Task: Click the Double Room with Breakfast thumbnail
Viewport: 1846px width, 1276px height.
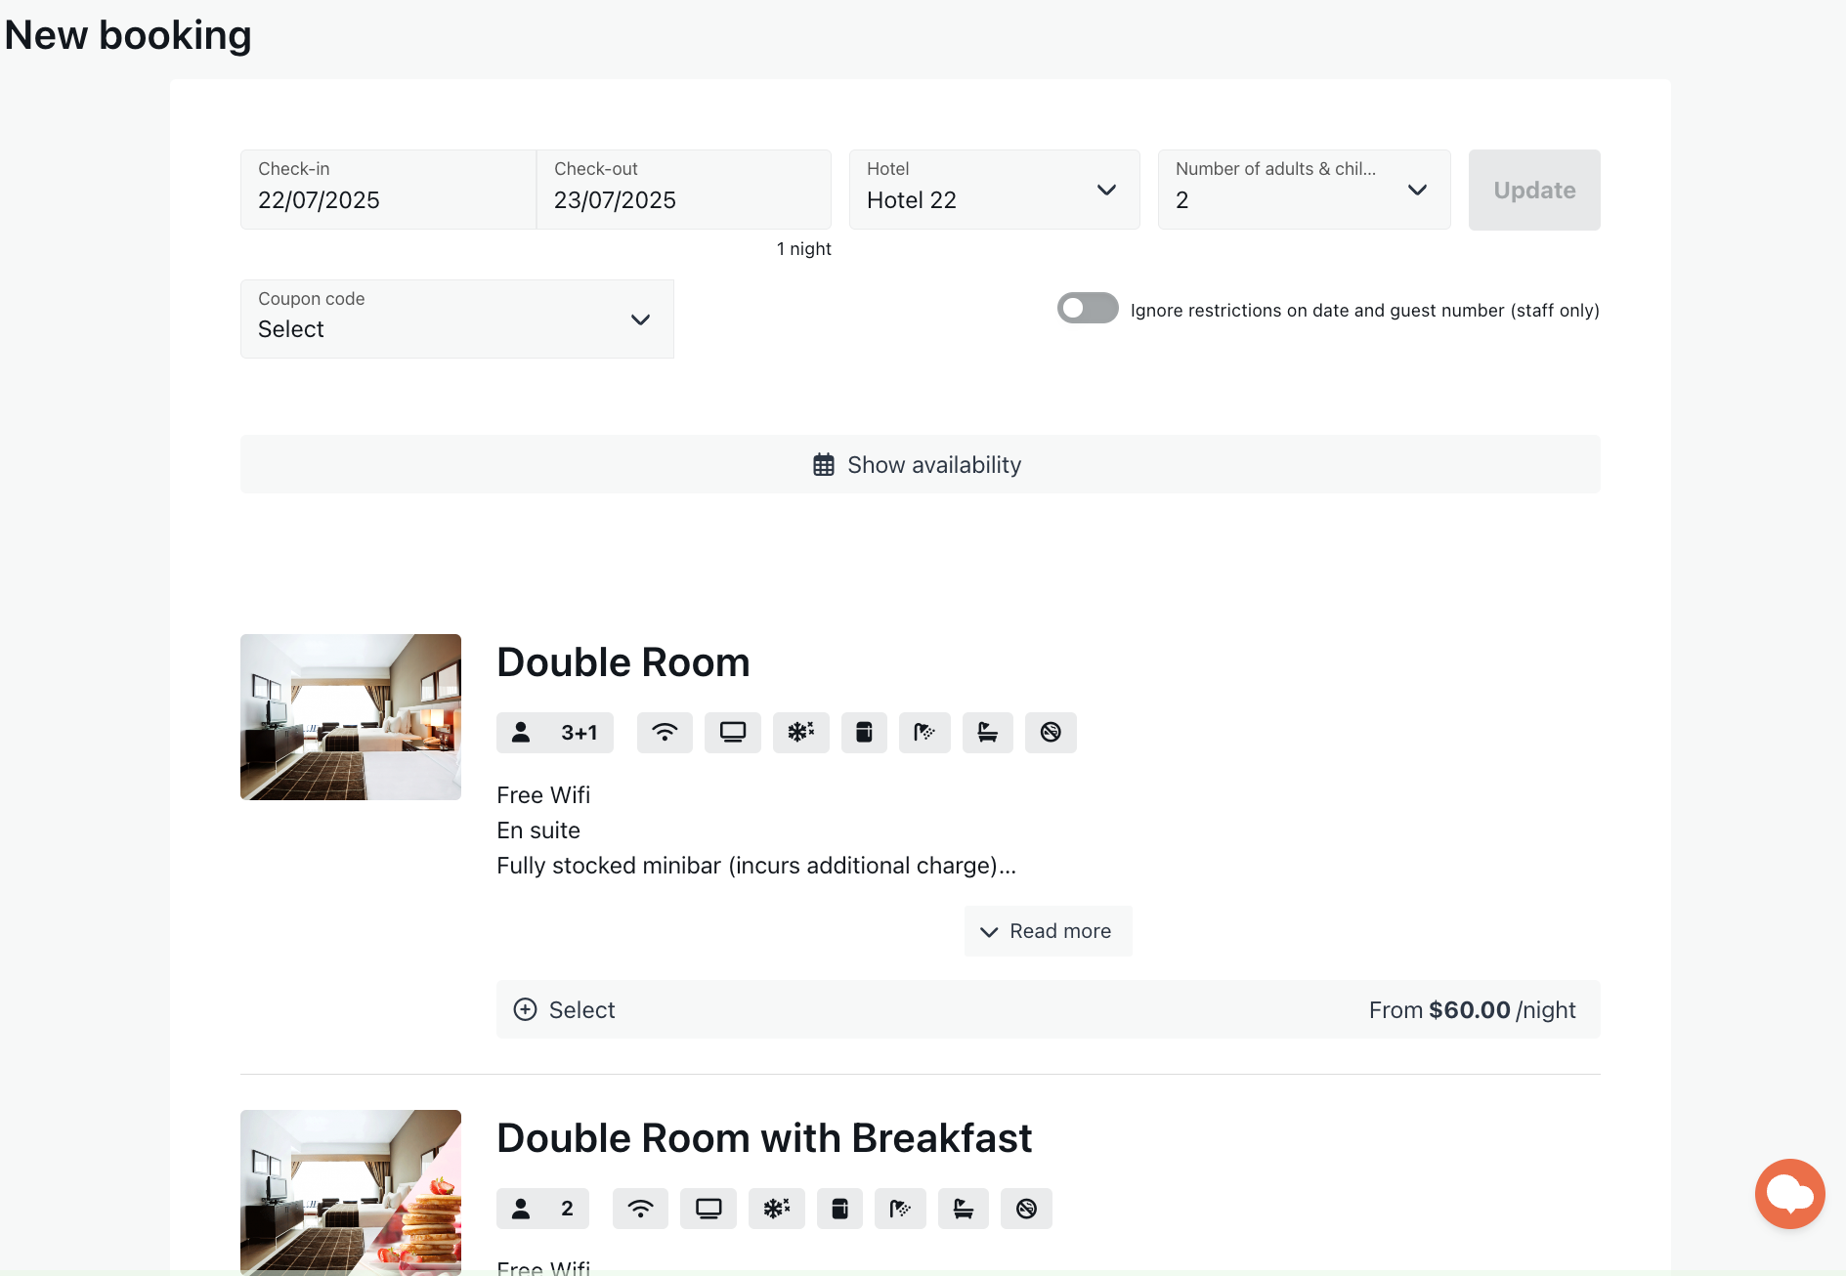Action: 351,1192
